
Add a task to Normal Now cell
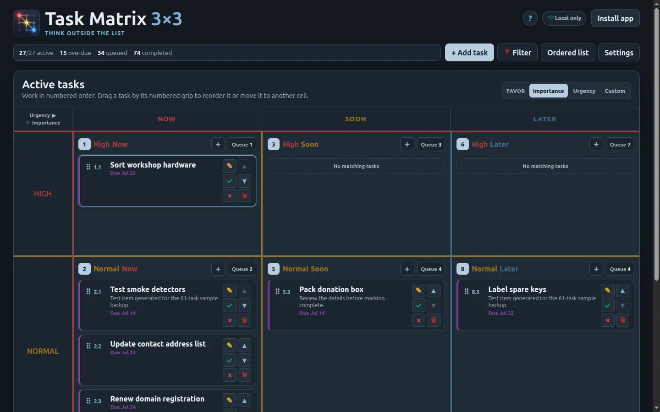[x=218, y=269]
